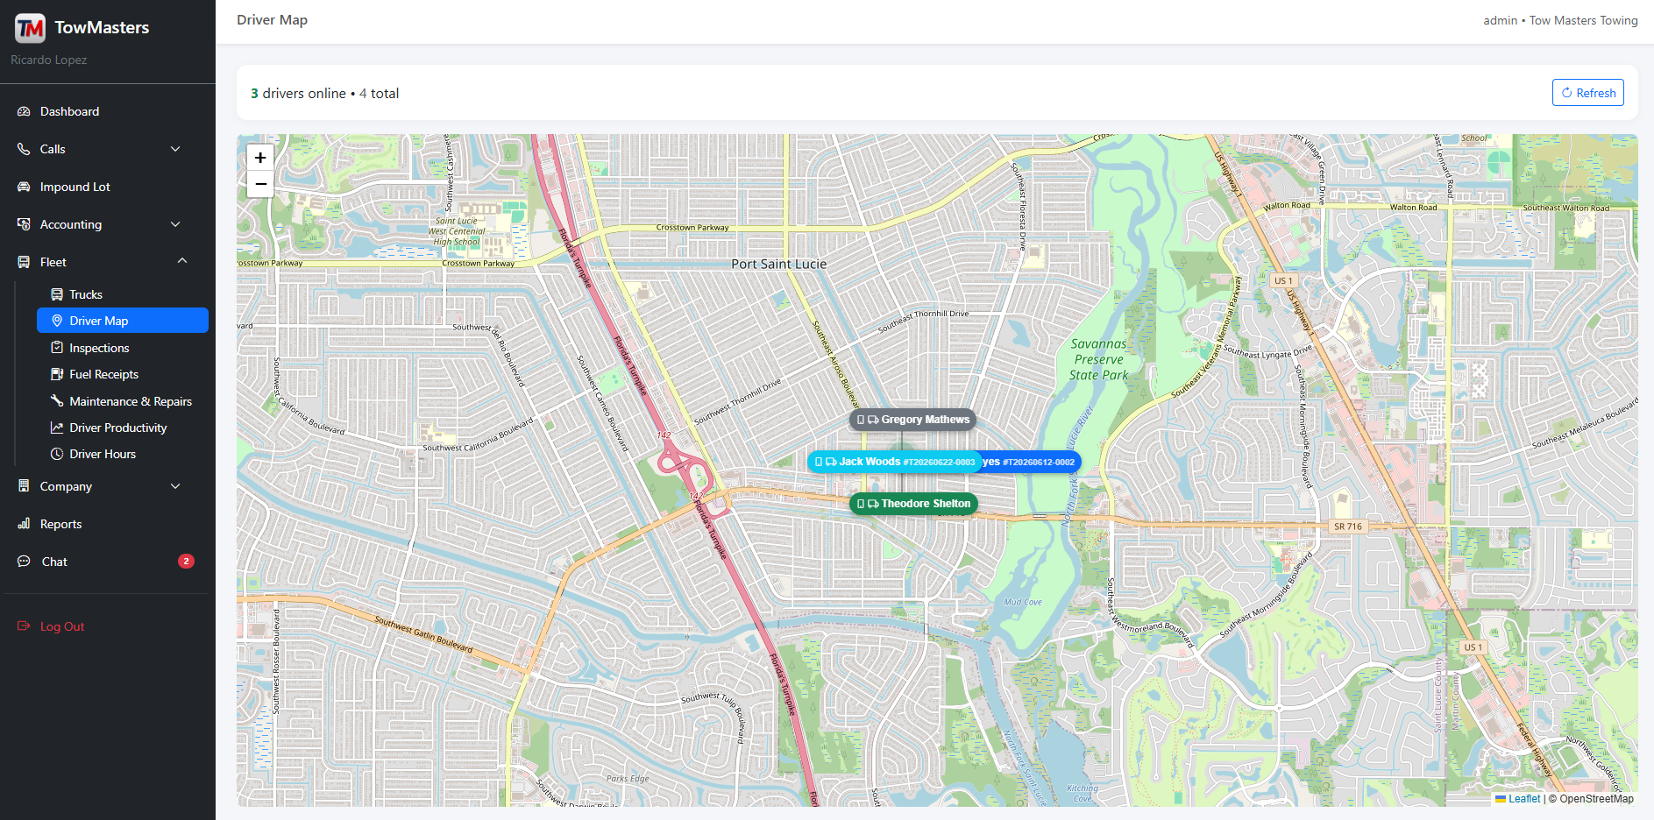Click the unread chat badge showing 2
1654x820 pixels.
(x=186, y=562)
